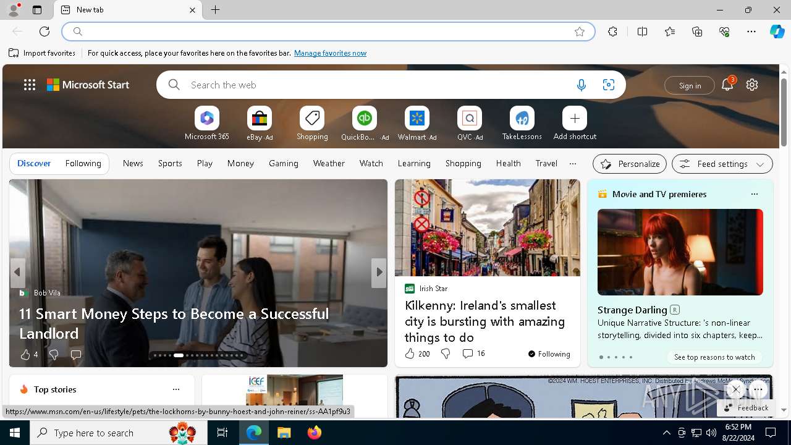The image size is (791, 445).
Task: Open the TakeLessons shortcut tile
Action: 522,124
